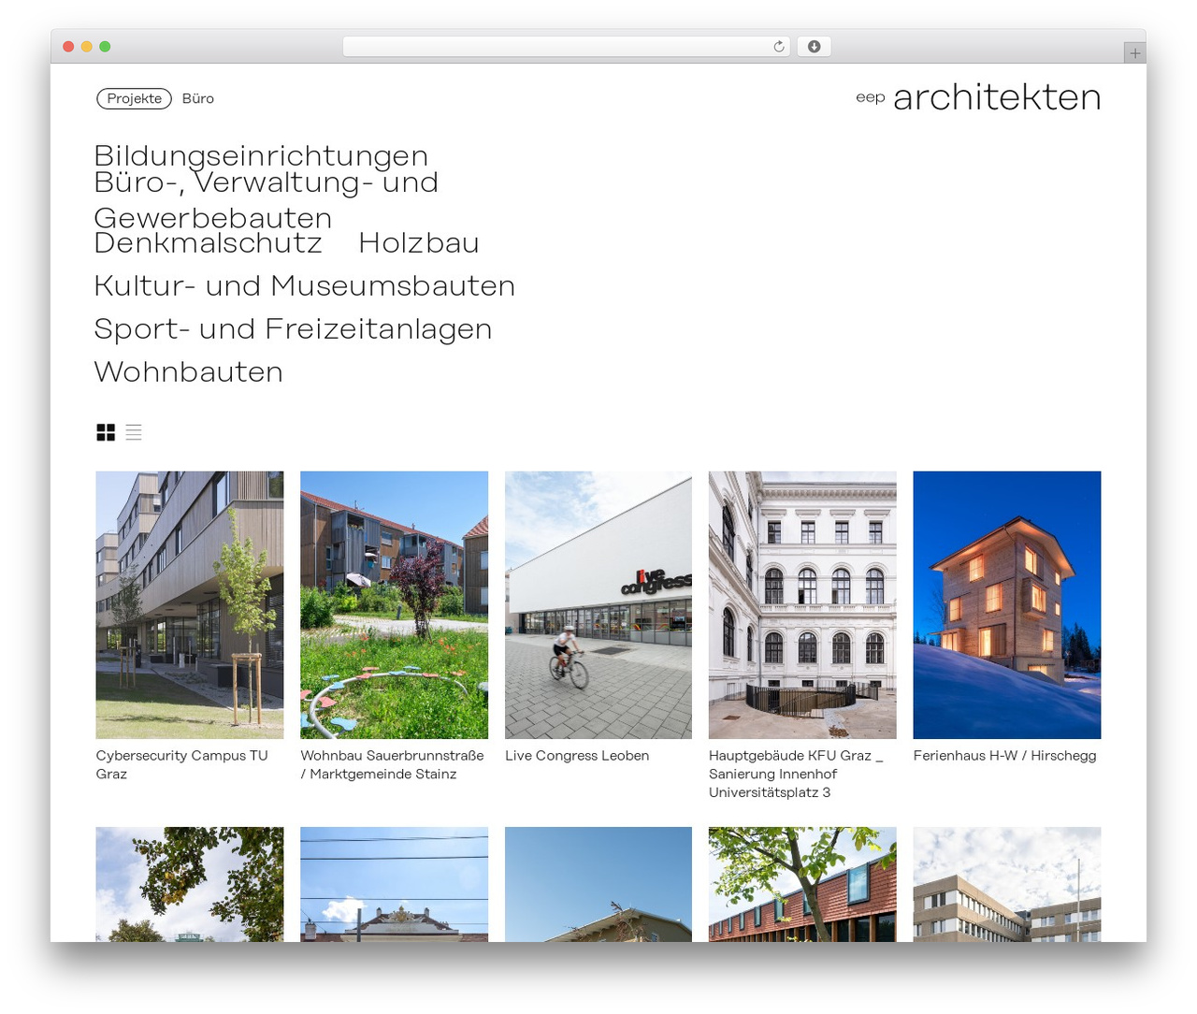Go to the Büro page
The image size is (1197, 1014).
[x=198, y=98]
